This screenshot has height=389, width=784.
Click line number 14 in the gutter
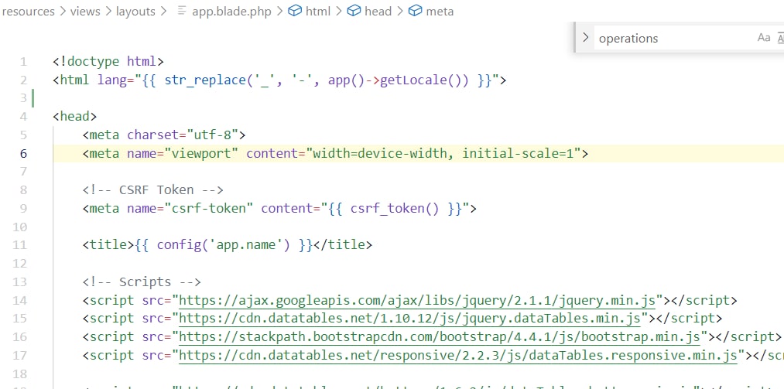[19, 300]
